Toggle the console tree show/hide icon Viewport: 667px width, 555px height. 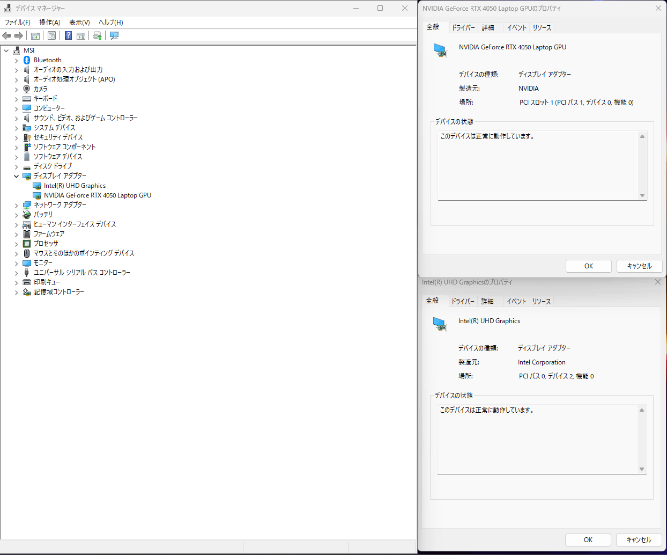point(35,36)
